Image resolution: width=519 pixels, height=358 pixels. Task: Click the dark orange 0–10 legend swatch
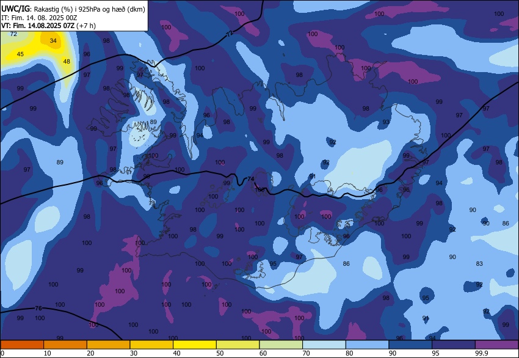click(22, 345)
